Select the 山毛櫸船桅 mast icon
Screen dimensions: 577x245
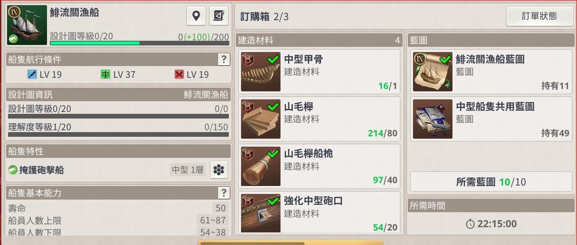(x=261, y=166)
